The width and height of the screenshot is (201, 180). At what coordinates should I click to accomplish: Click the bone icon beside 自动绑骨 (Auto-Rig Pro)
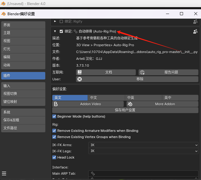pyautogui.click(x=76, y=31)
